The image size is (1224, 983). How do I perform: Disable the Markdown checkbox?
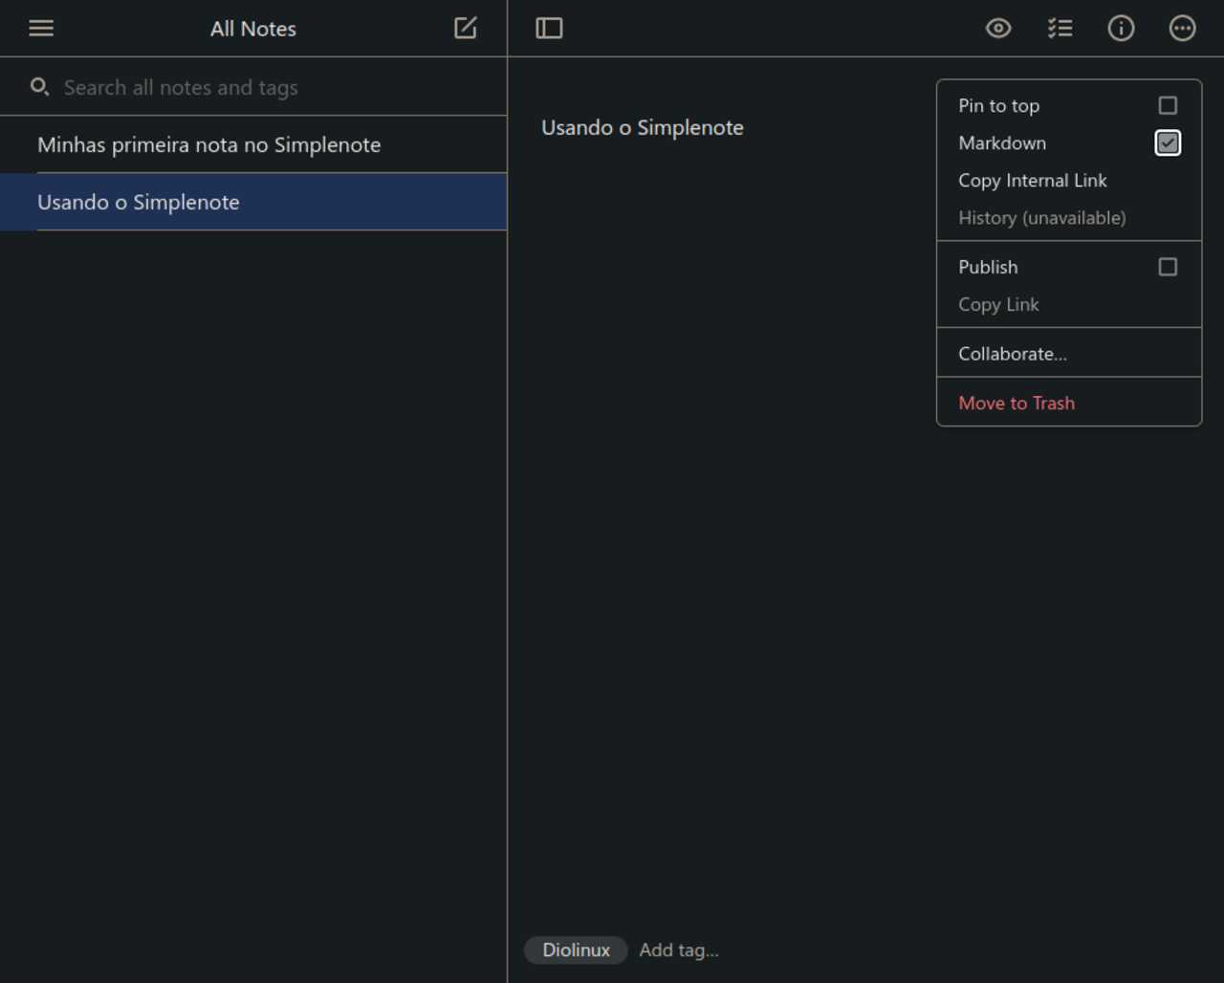[1168, 143]
